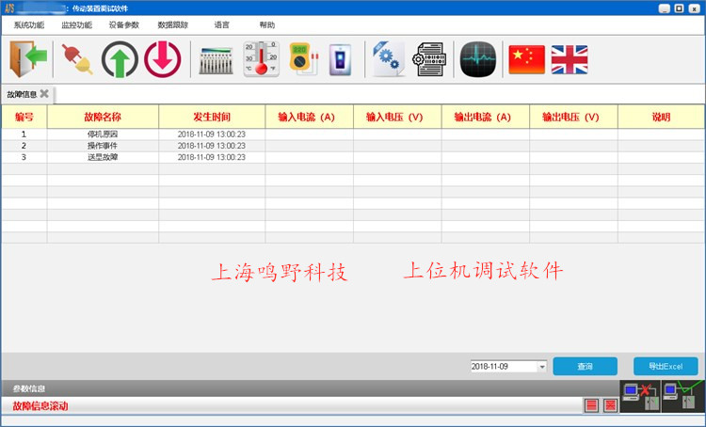This screenshot has width=706, height=427.
Task: Switch language using the Chinese flag
Action: point(526,59)
